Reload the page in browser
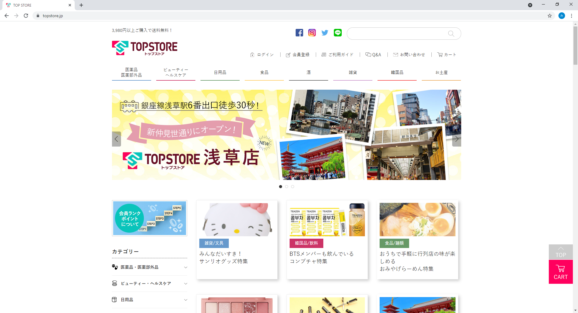The image size is (578, 313). click(26, 16)
